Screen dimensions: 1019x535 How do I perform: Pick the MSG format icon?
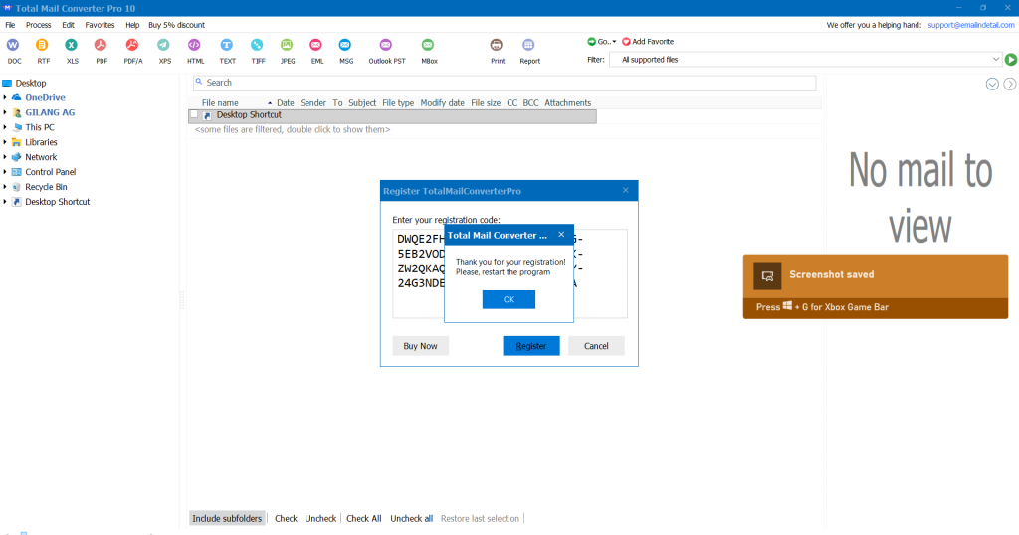click(x=345, y=45)
